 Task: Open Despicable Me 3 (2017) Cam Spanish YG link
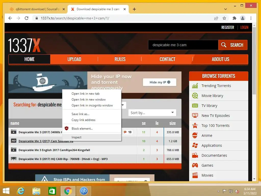point(46,141)
